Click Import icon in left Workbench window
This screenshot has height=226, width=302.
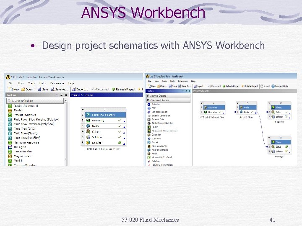point(74,90)
